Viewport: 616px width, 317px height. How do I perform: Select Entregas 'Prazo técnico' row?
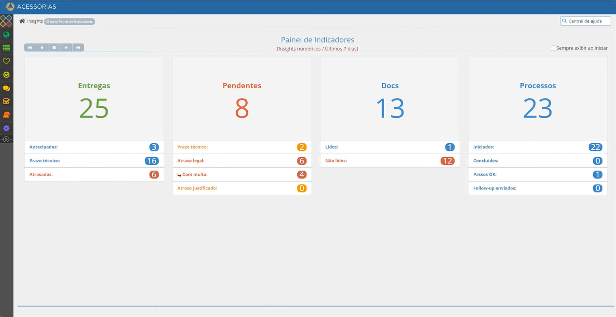(x=94, y=161)
